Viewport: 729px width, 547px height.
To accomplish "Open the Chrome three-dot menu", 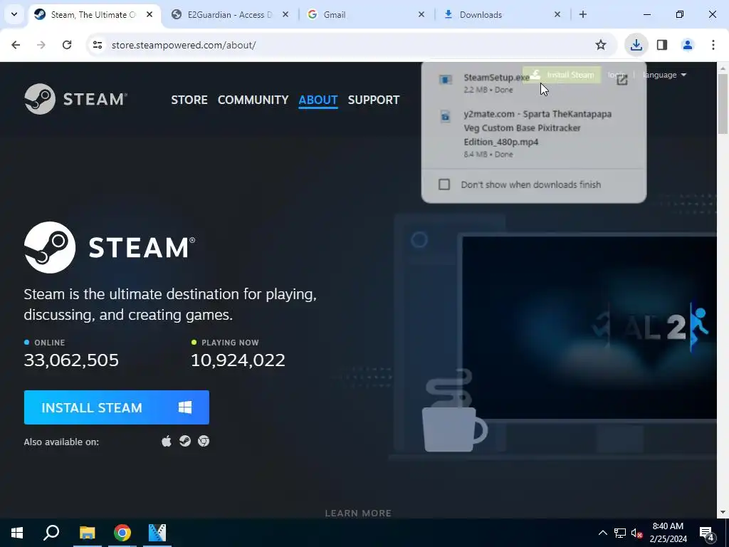I will coord(713,45).
